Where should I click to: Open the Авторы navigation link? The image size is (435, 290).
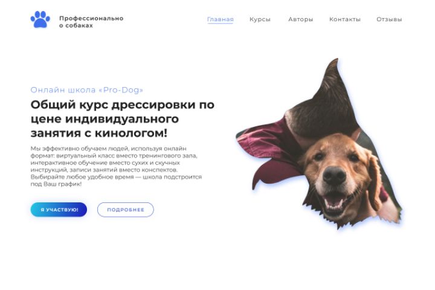click(x=300, y=19)
